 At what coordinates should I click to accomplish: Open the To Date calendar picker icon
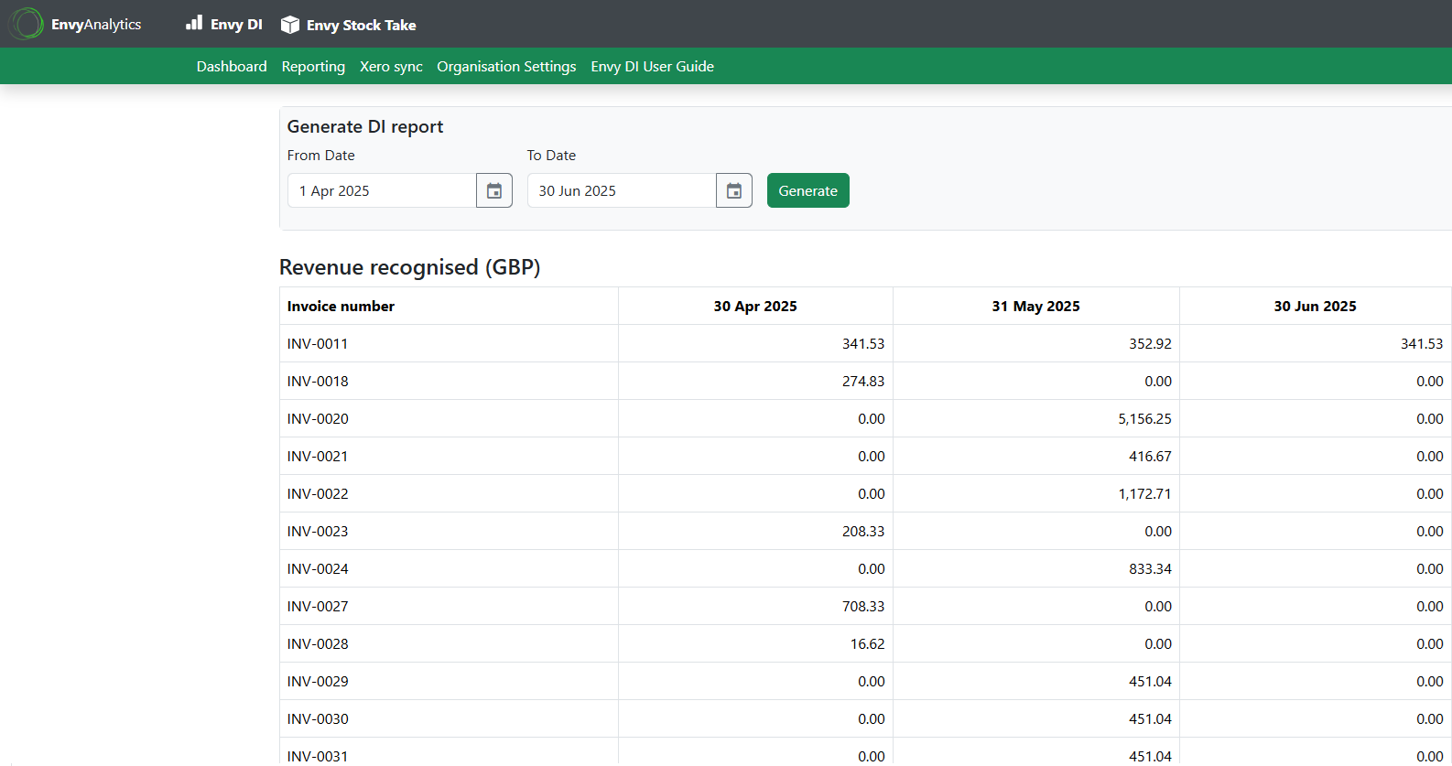pos(734,190)
